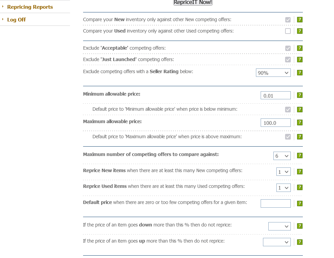Toggle defaulting price to minimum allowable
This screenshot has height=258, width=334.
point(288,109)
